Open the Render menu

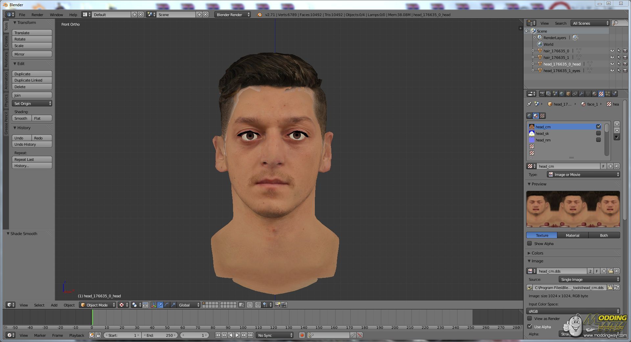(x=37, y=14)
